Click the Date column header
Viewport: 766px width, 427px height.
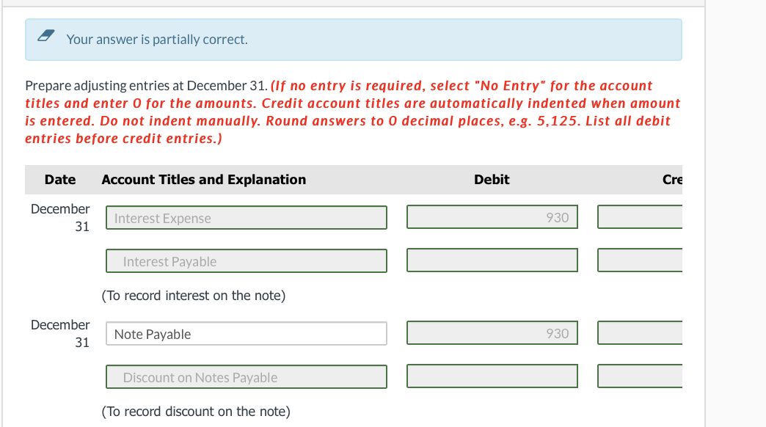coord(60,179)
